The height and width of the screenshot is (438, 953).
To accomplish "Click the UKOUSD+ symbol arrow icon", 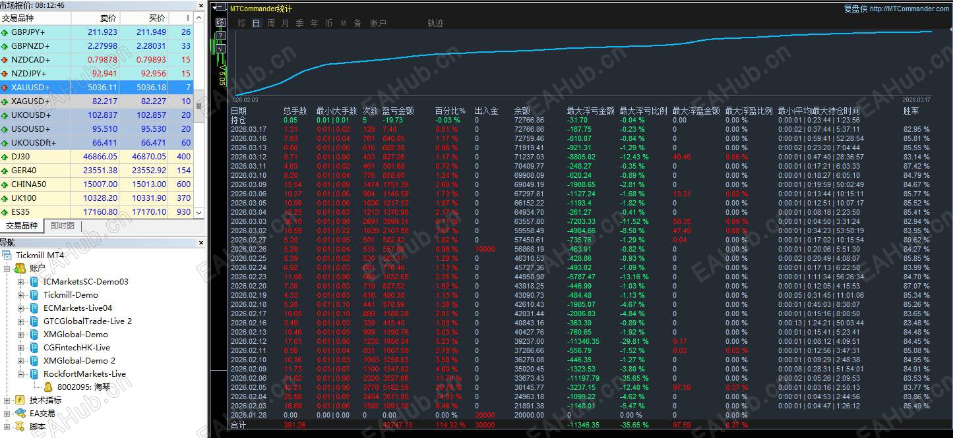I will [x=5, y=115].
